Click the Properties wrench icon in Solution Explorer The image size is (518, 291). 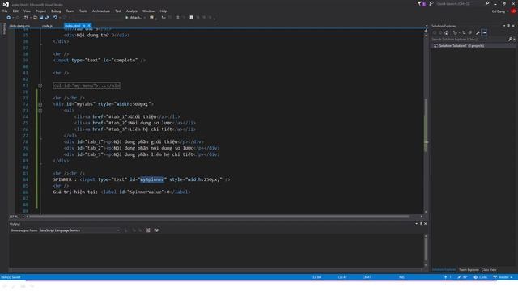point(478,32)
